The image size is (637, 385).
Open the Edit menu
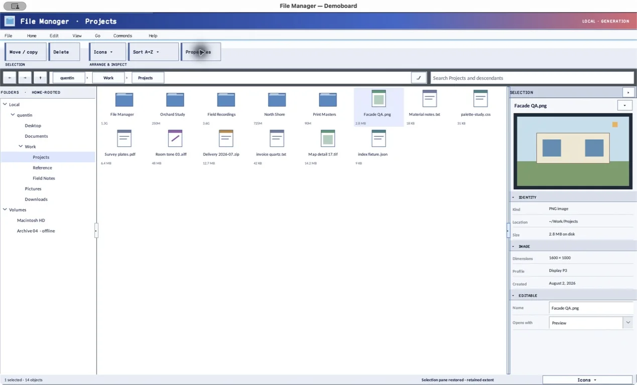[x=54, y=36]
